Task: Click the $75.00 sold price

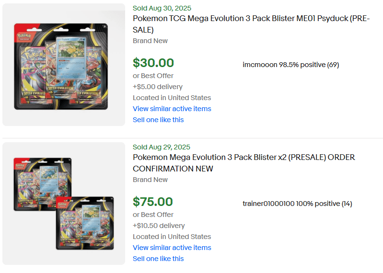Action: tap(153, 202)
